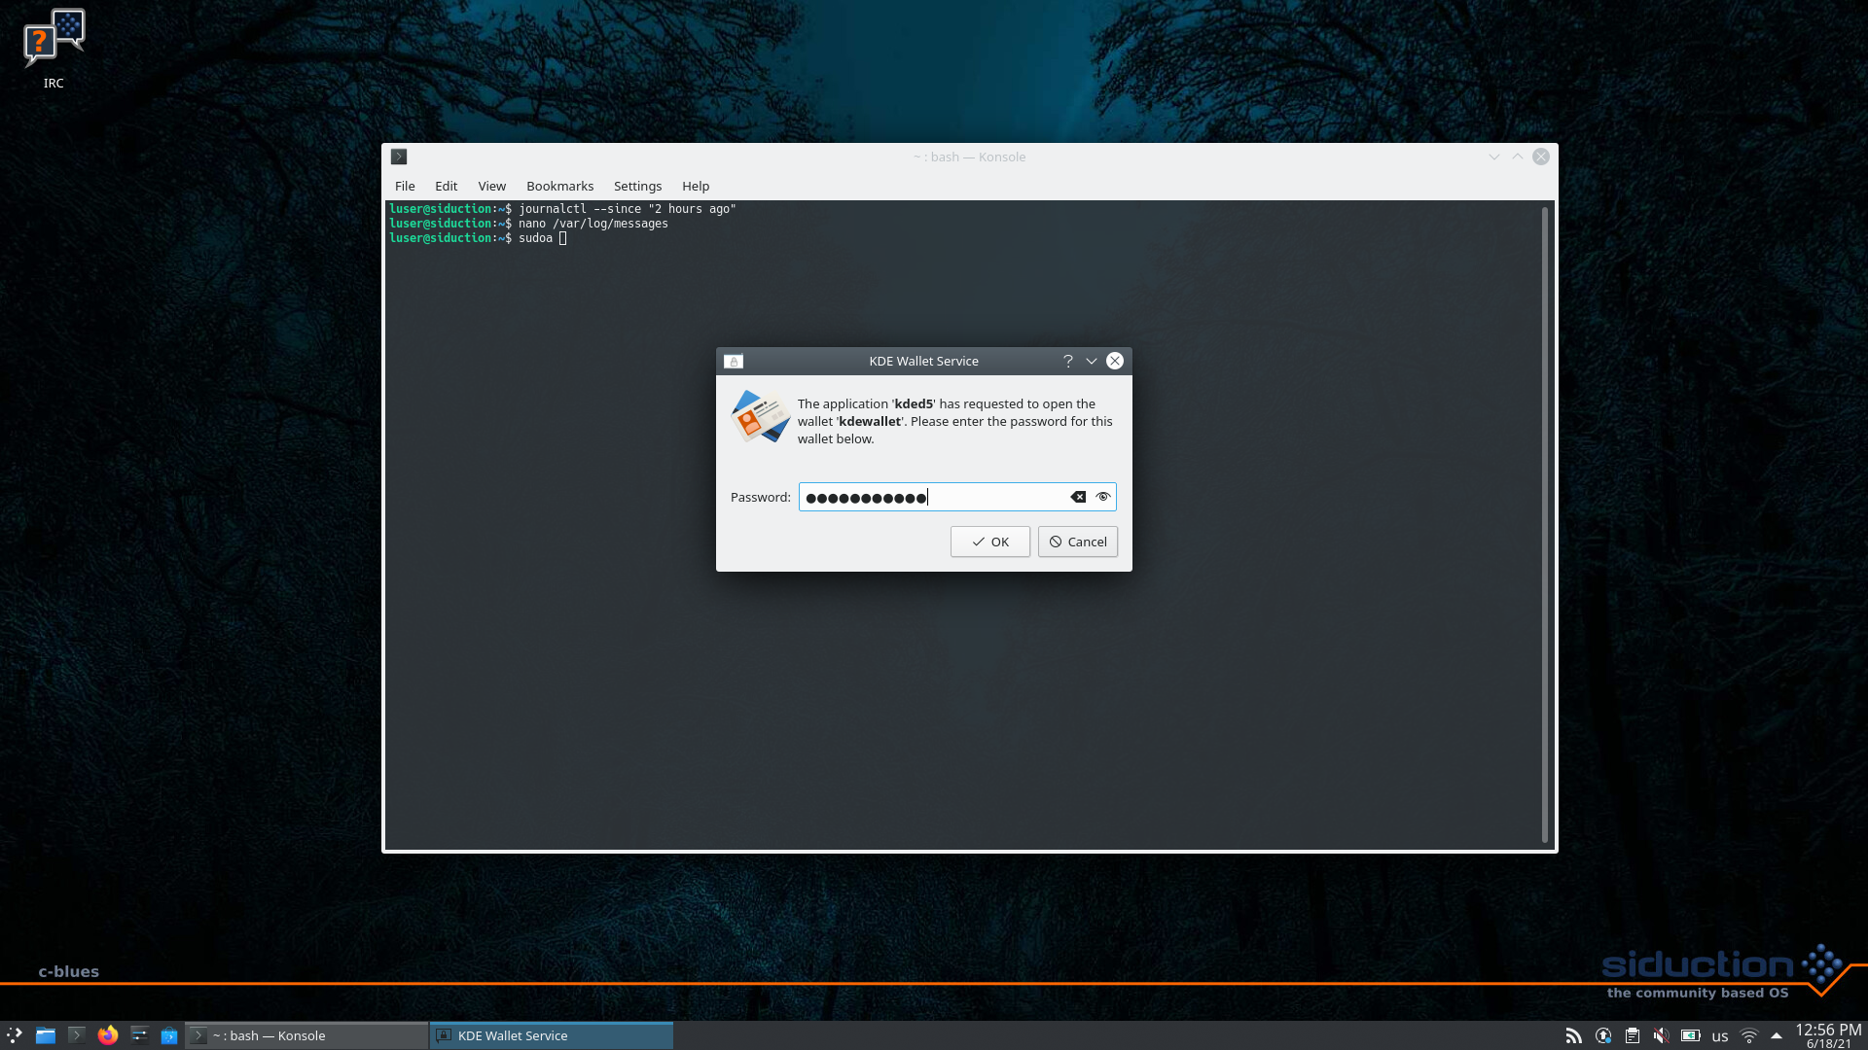Open the battery status tray icon
Viewport: 1868px width, 1050px height.
[x=1691, y=1036]
